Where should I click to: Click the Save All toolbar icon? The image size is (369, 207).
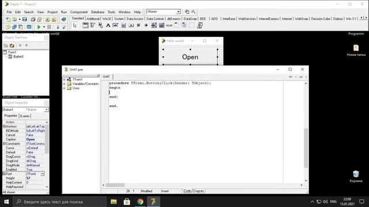33,20
